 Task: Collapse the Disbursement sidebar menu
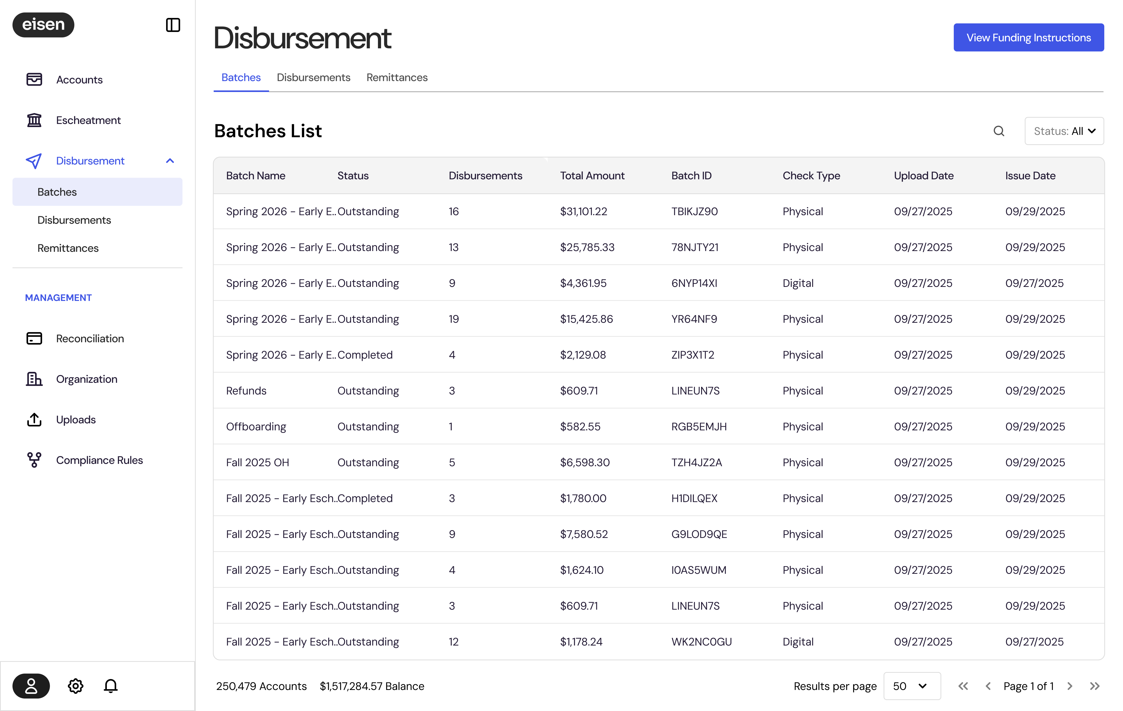170,161
